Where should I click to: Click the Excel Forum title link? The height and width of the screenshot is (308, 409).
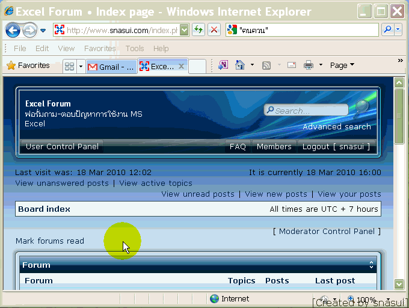click(48, 104)
